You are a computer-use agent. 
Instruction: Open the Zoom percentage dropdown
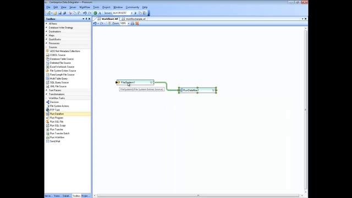129,23
